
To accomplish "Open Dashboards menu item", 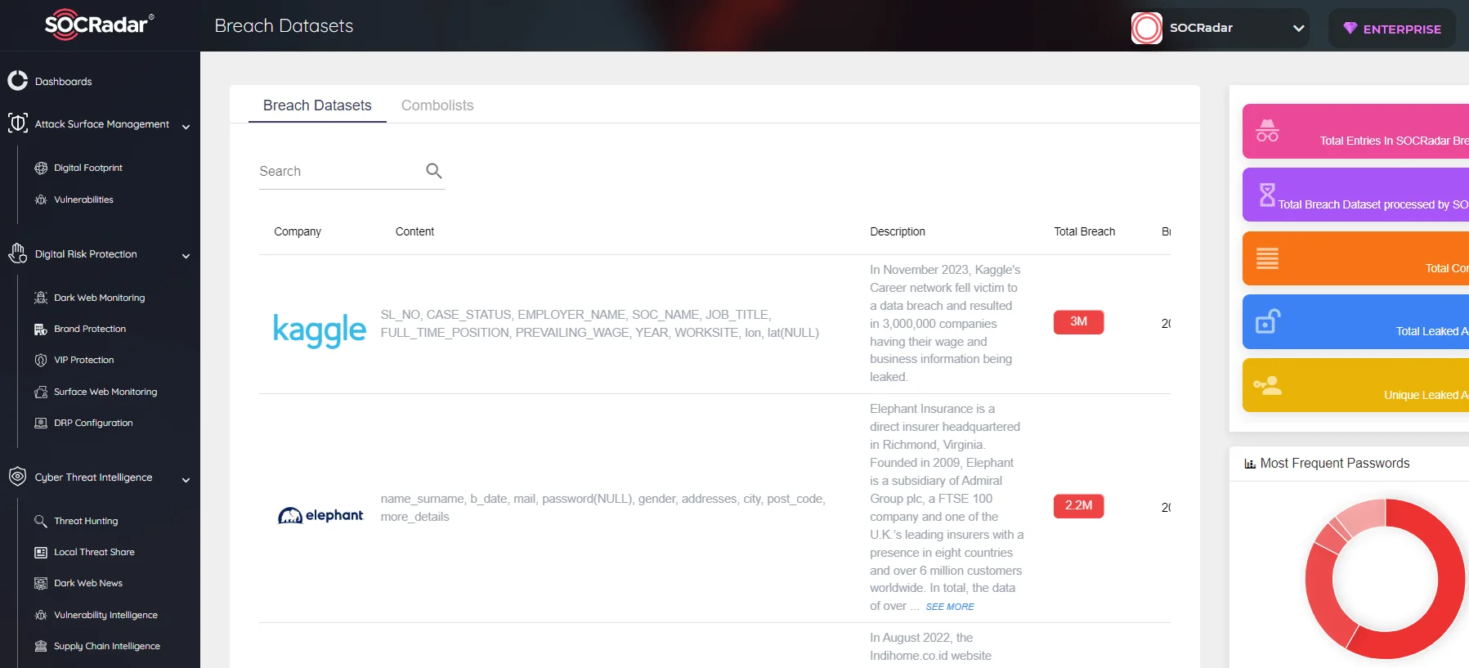I will (x=63, y=82).
